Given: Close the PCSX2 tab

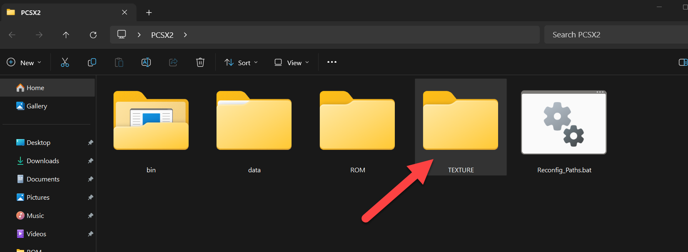Looking at the screenshot, I should pos(125,12).
